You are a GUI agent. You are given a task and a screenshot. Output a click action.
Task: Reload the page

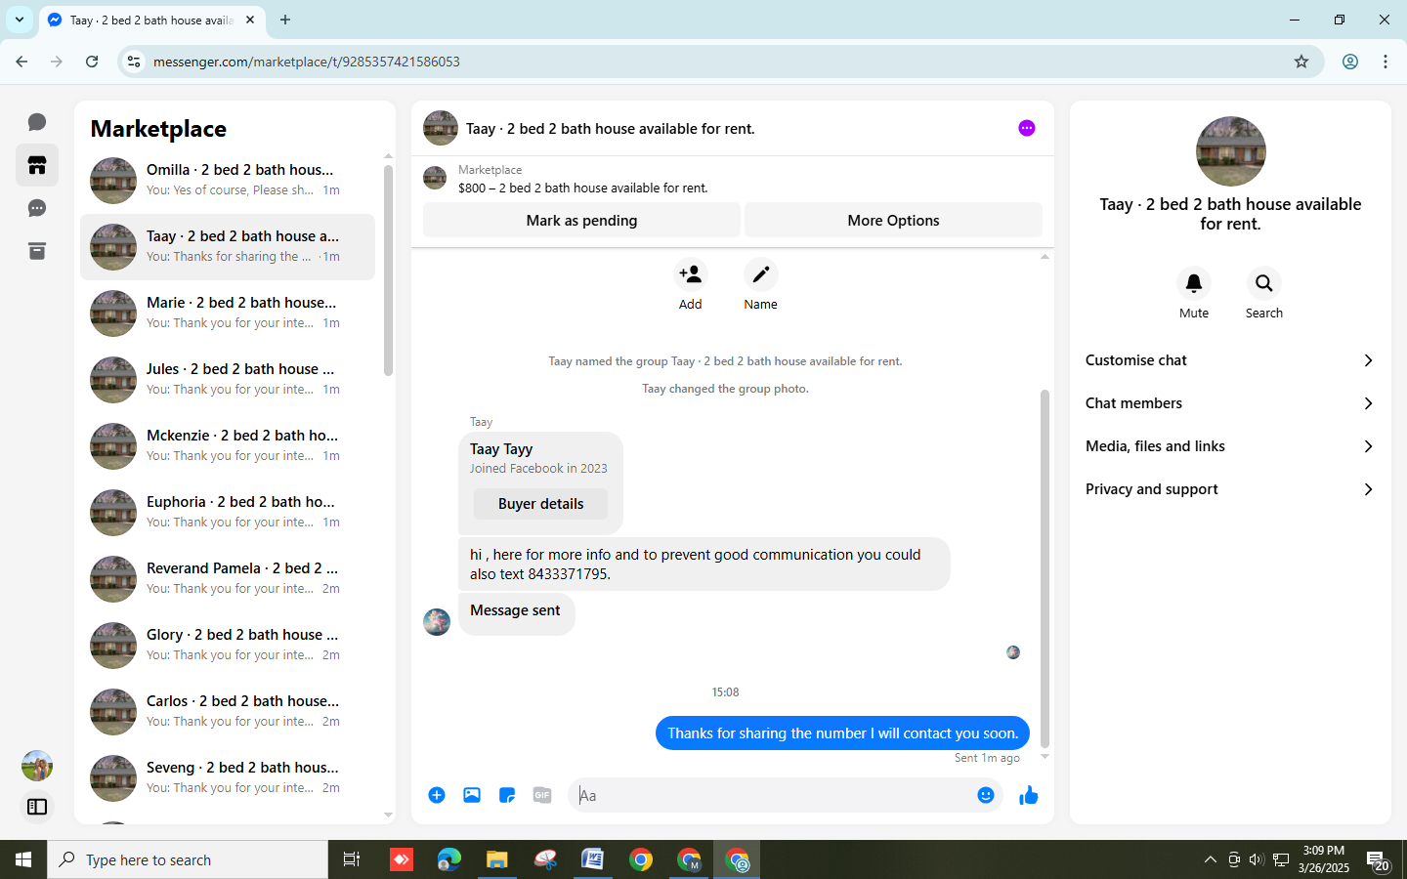[92, 62]
